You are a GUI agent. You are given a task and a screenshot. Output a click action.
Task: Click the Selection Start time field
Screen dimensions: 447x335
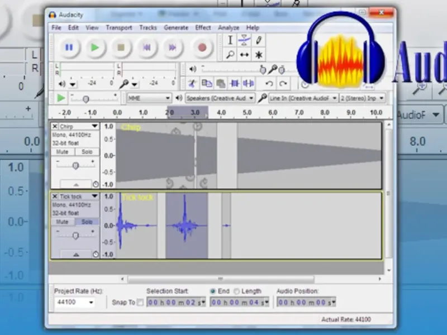click(176, 302)
